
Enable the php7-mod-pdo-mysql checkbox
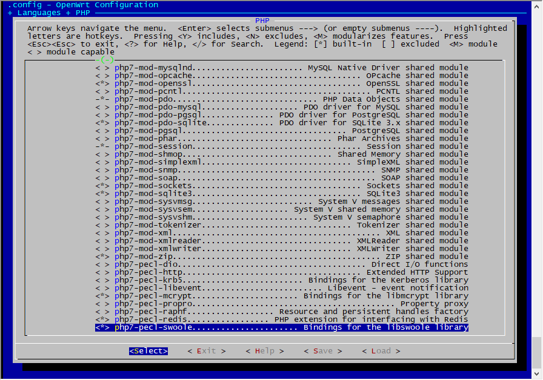102,107
